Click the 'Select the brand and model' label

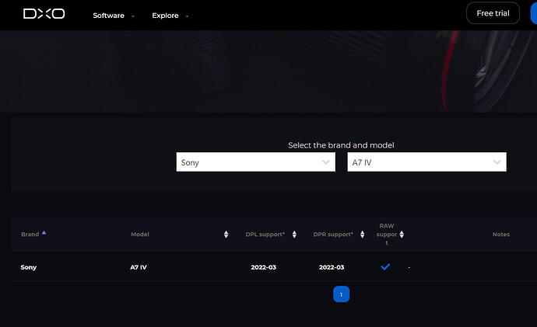pos(341,145)
